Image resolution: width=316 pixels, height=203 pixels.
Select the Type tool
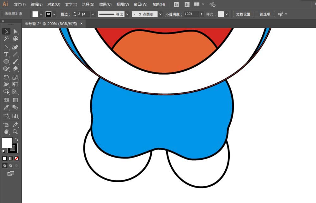(x=6, y=54)
